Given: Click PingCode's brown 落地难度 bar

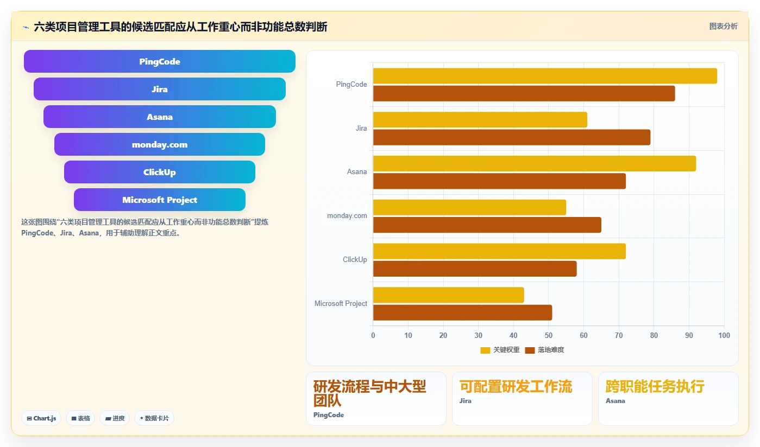Looking at the screenshot, I should click(524, 93).
